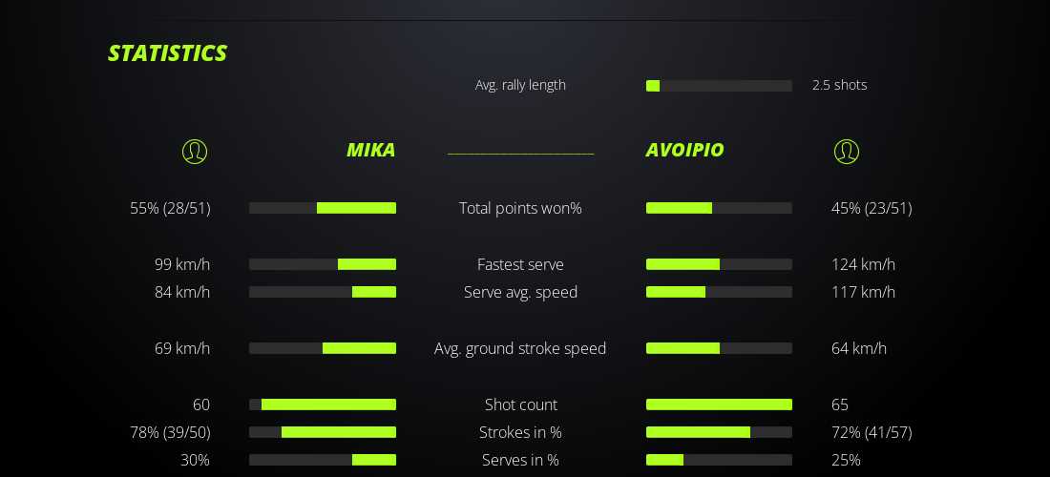The image size is (1050, 477).
Task: Click Avoipio's Shot count bar
Action: 719,404
